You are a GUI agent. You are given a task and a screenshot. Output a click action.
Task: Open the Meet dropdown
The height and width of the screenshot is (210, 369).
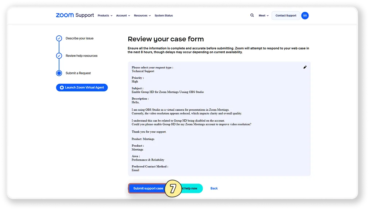264,16
